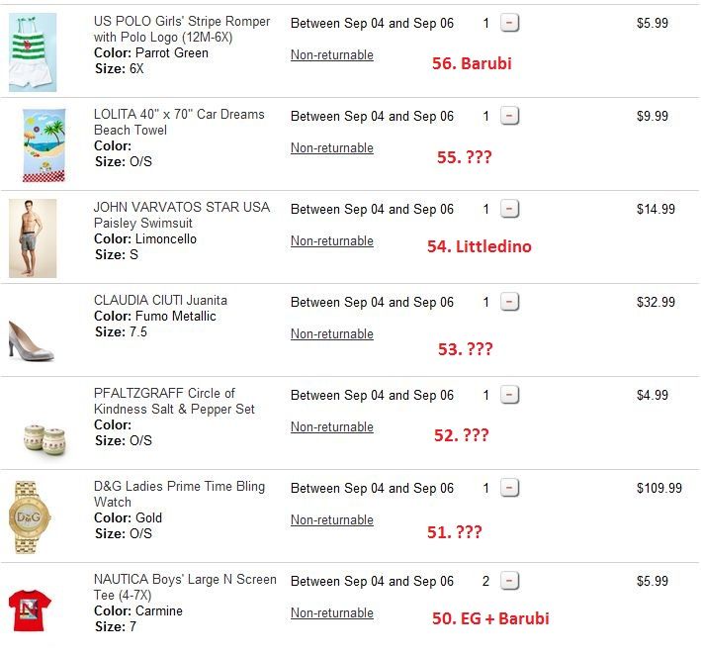
Task: Click minus button for US Polo Romper
Action: 509,23
